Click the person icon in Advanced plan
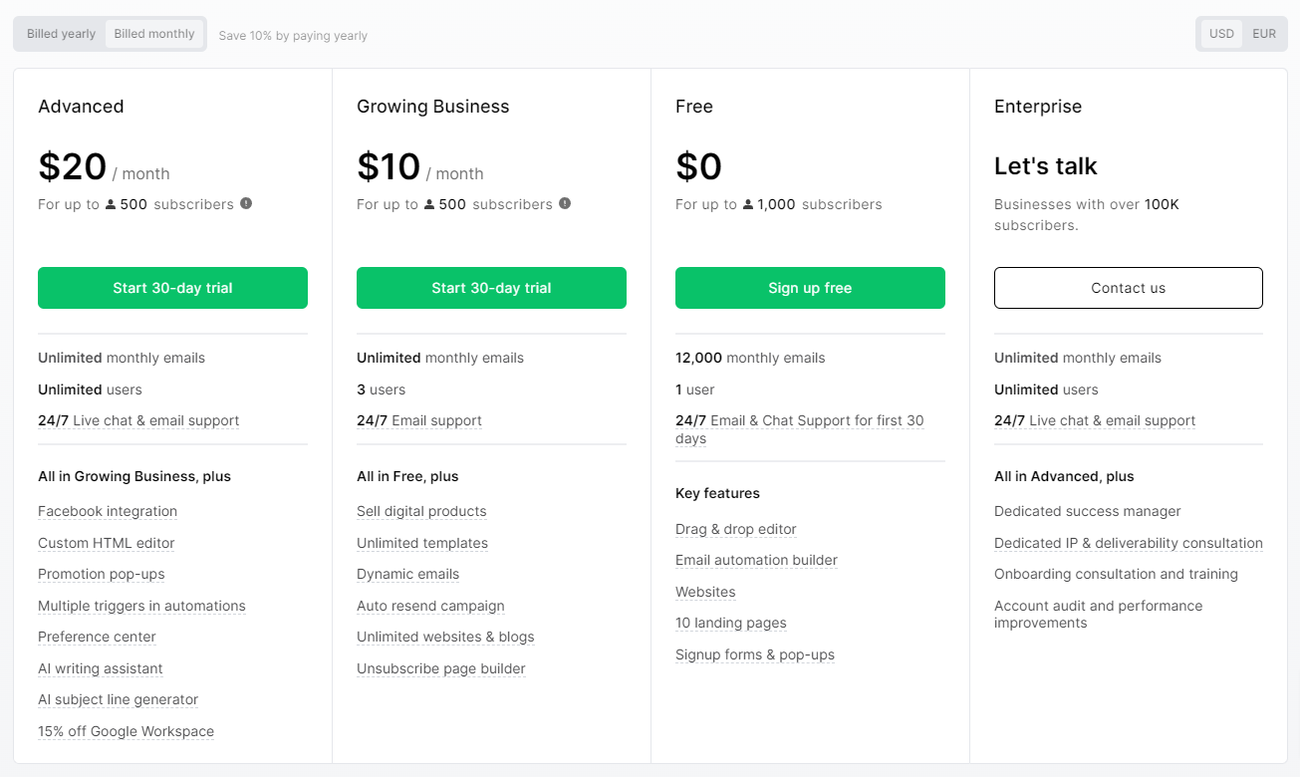 [x=111, y=204]
